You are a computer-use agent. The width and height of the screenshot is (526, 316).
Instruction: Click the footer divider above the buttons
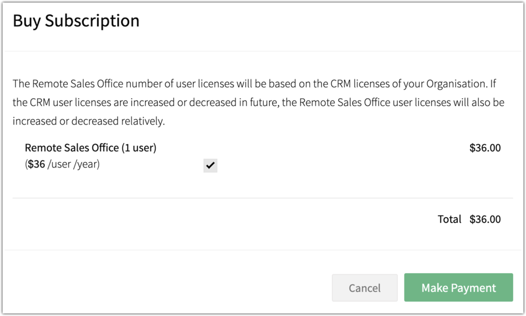click(x=263, y=250)
